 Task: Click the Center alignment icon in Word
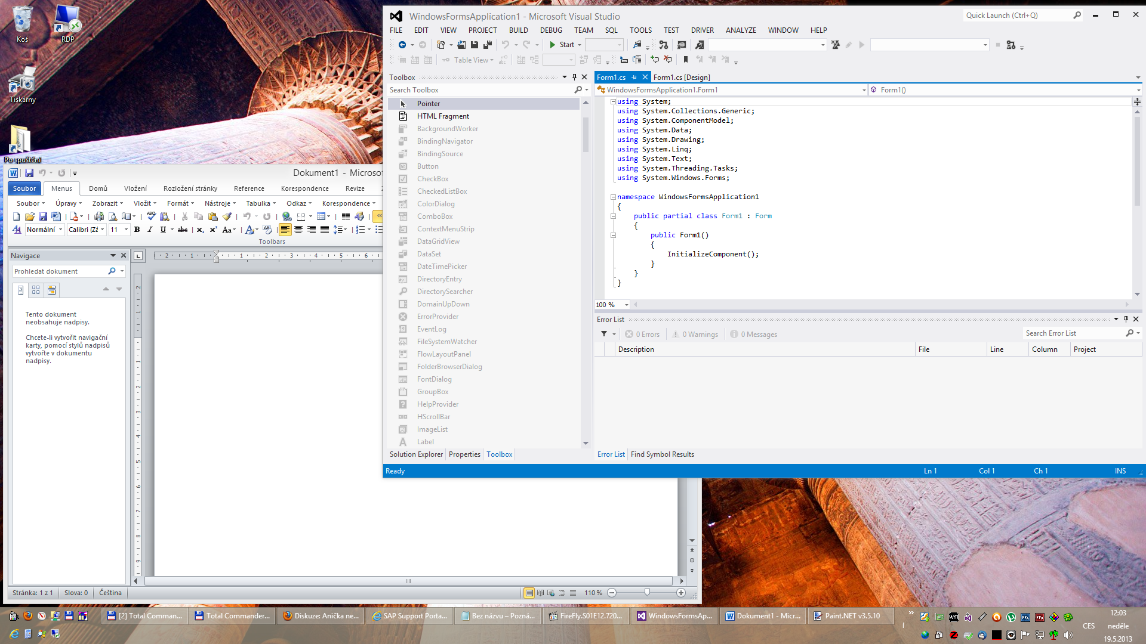[298, 230]
